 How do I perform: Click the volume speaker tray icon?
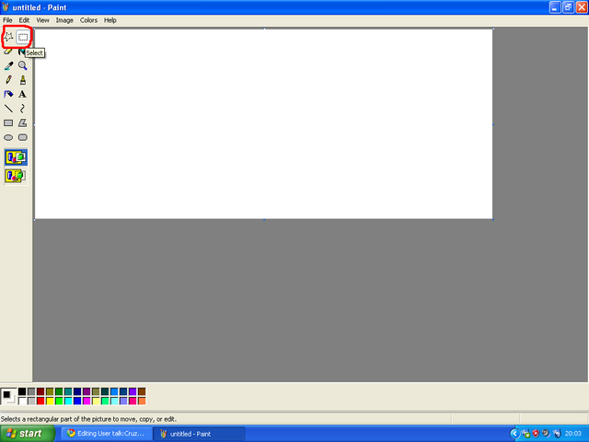click(x=546, y=434)
